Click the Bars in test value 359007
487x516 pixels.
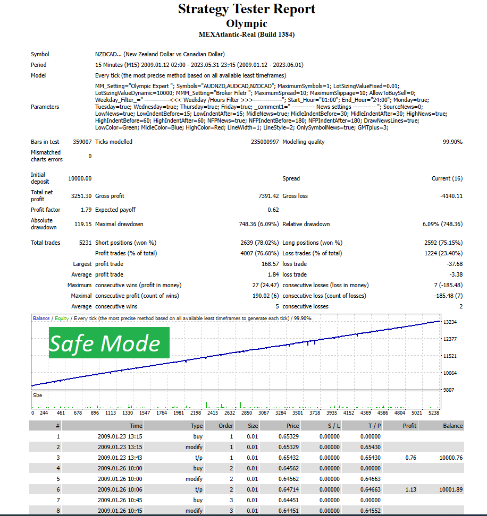pos(82,142)
